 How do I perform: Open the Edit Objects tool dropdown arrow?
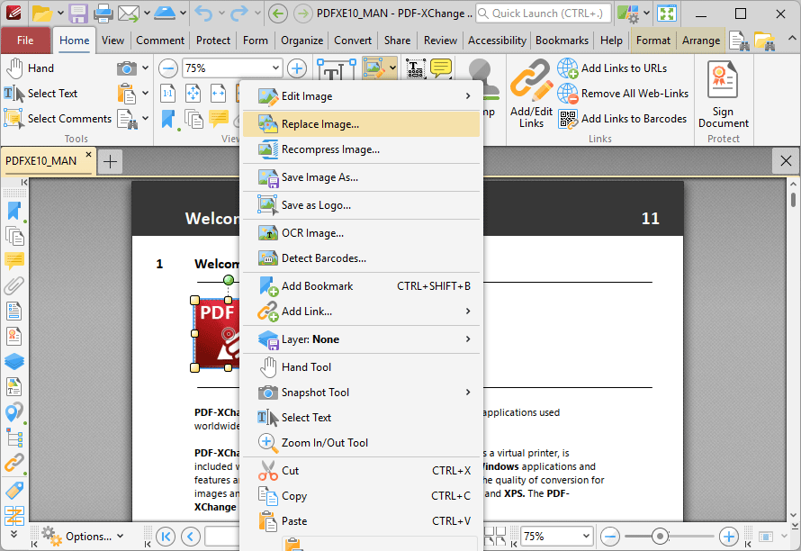click(x=392, y=68)
